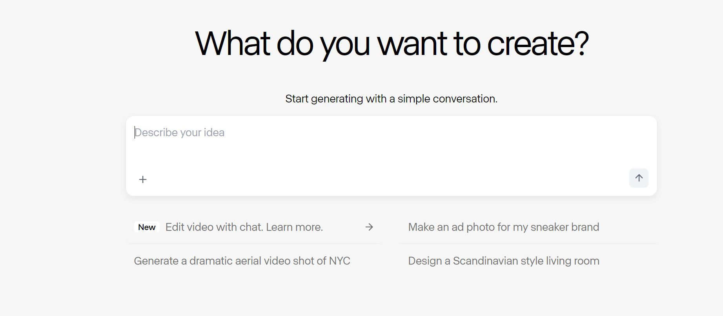723x316 pixels.
Task: Click the What do you want to create heading
Action: pyautogui.click(x=392, y=44)
